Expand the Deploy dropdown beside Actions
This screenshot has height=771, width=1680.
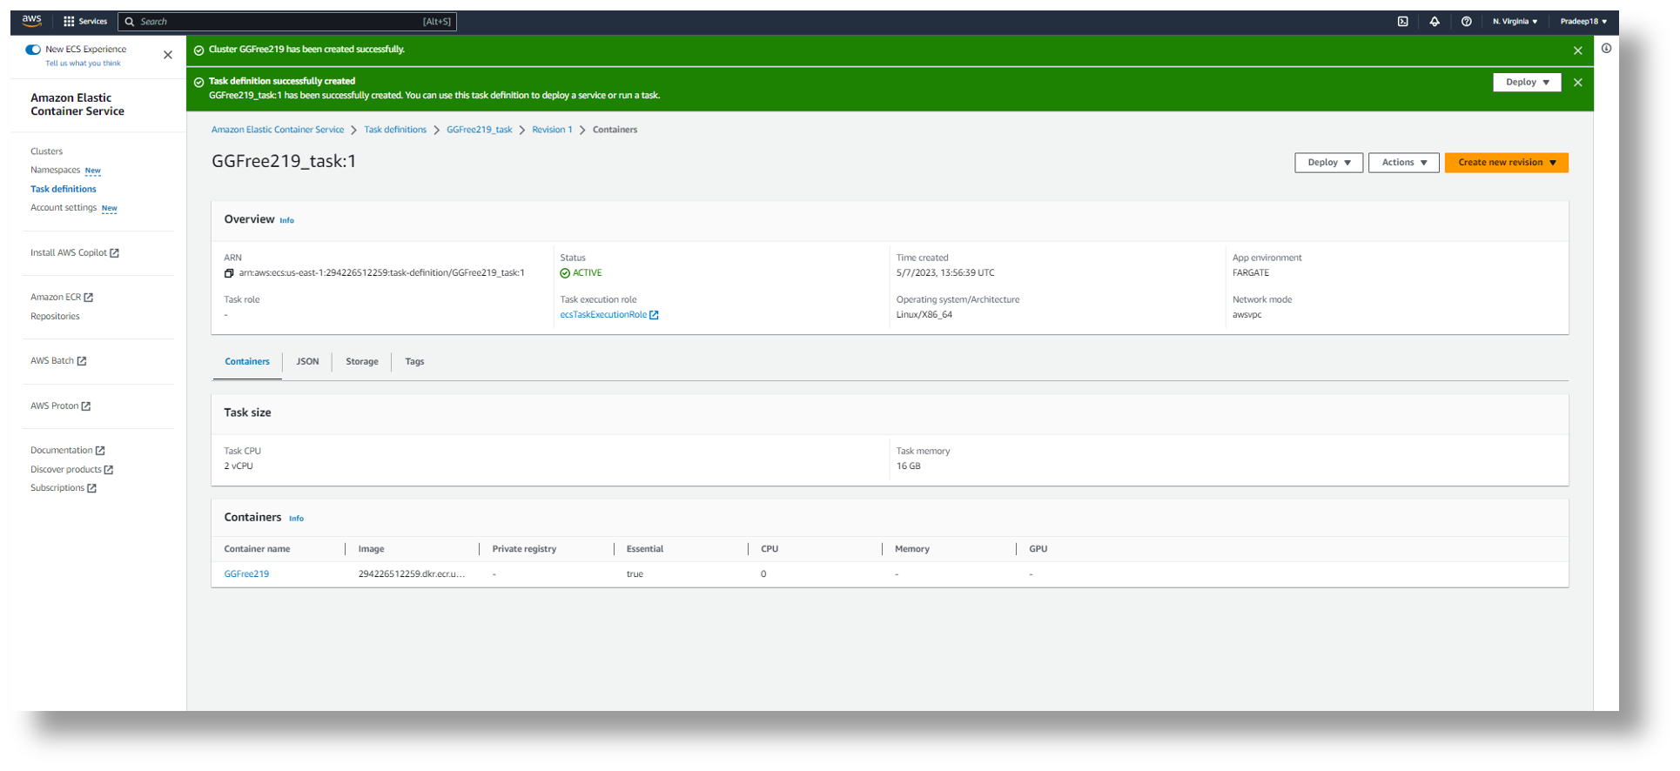click(x=1329, y=163)
